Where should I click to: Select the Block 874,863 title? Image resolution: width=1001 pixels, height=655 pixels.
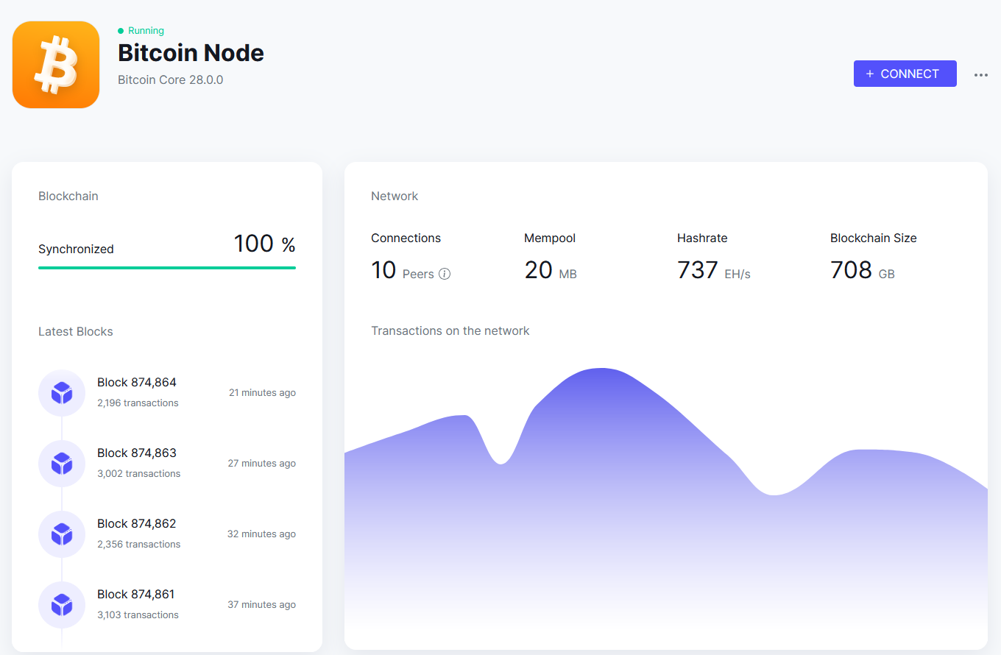click(137, 453)
